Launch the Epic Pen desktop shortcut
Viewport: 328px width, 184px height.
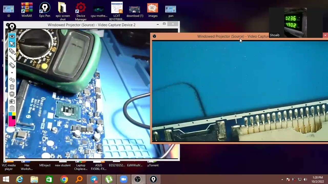coord(45,10)
